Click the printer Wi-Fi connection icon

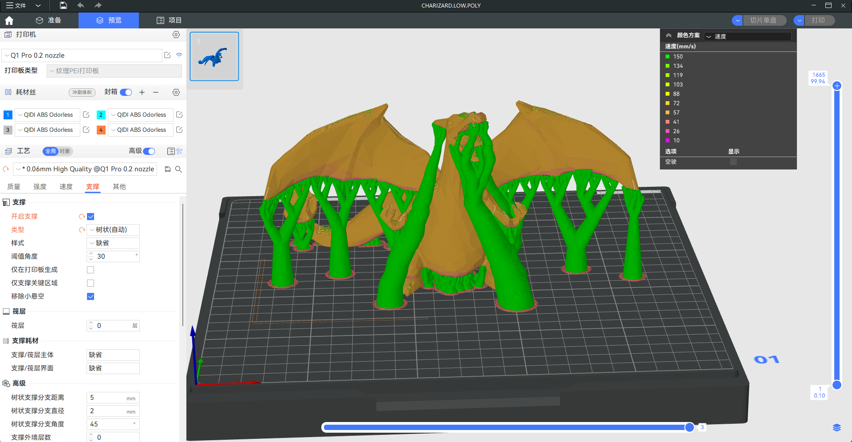click(x=179, y=55)
